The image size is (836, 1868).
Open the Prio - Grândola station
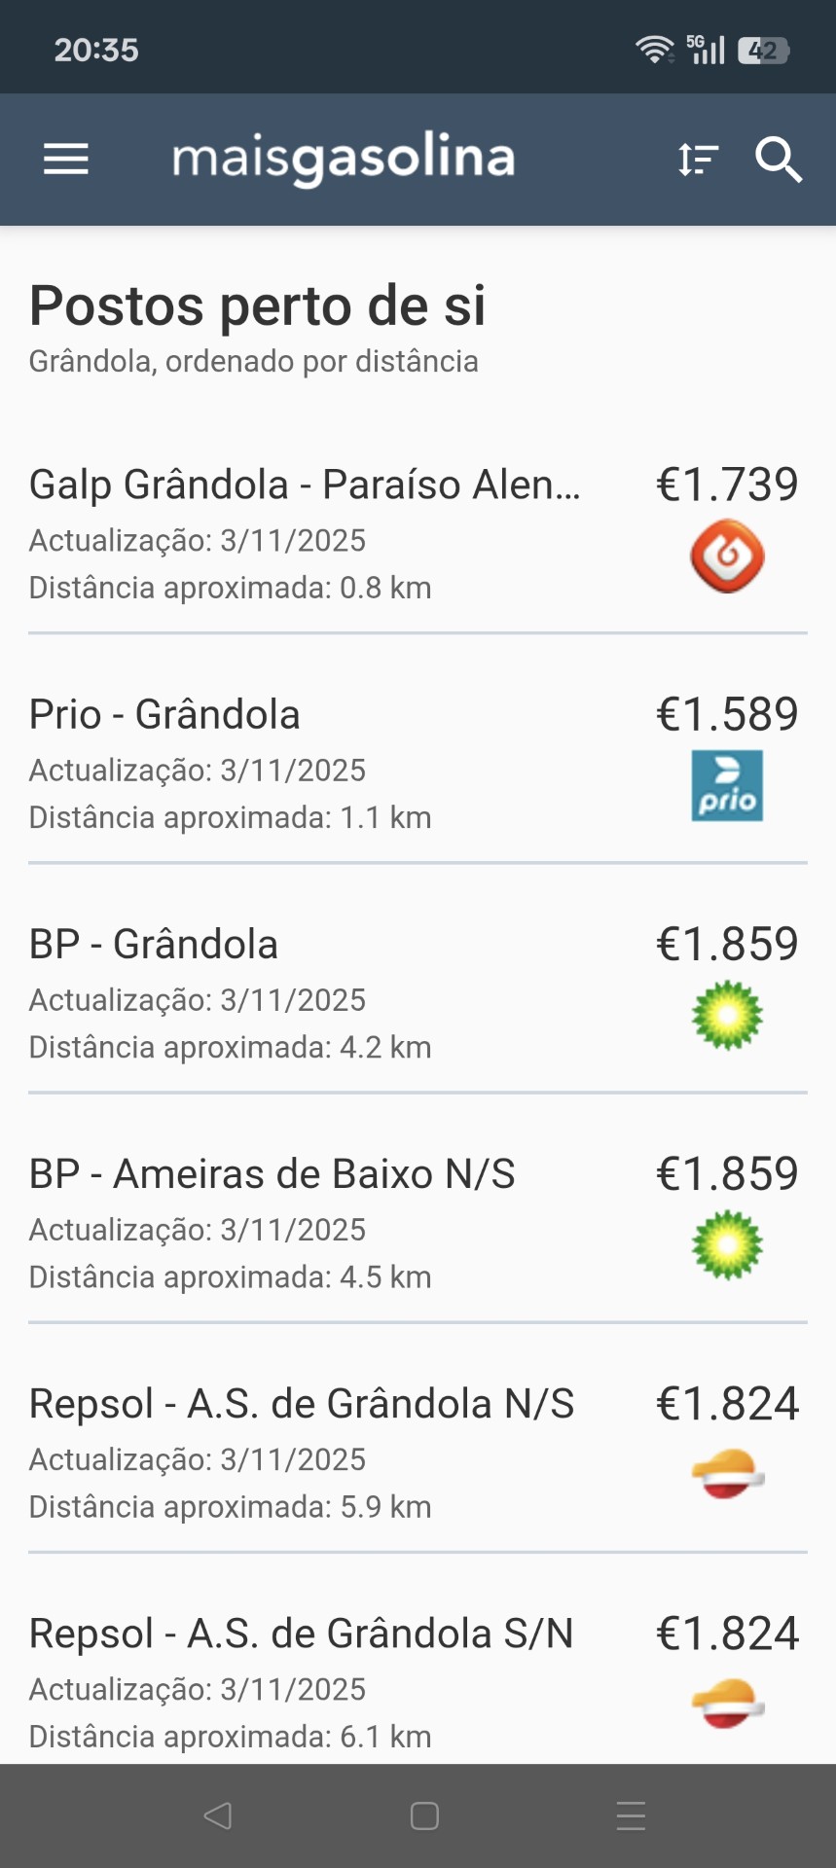pyautogui.click(x=164, y=714)
